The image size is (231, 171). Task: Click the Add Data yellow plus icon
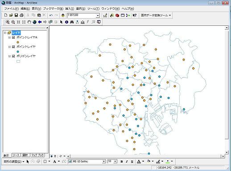(x=63, y=15)
